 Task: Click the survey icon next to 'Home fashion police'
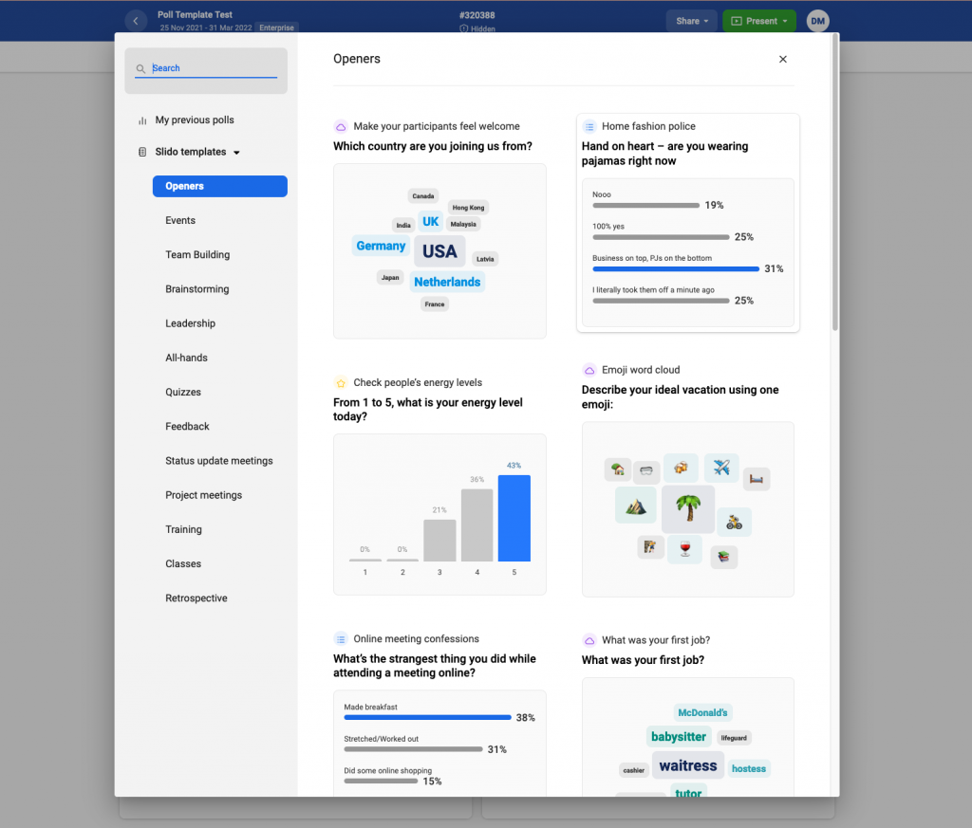[x=588, y=125]
